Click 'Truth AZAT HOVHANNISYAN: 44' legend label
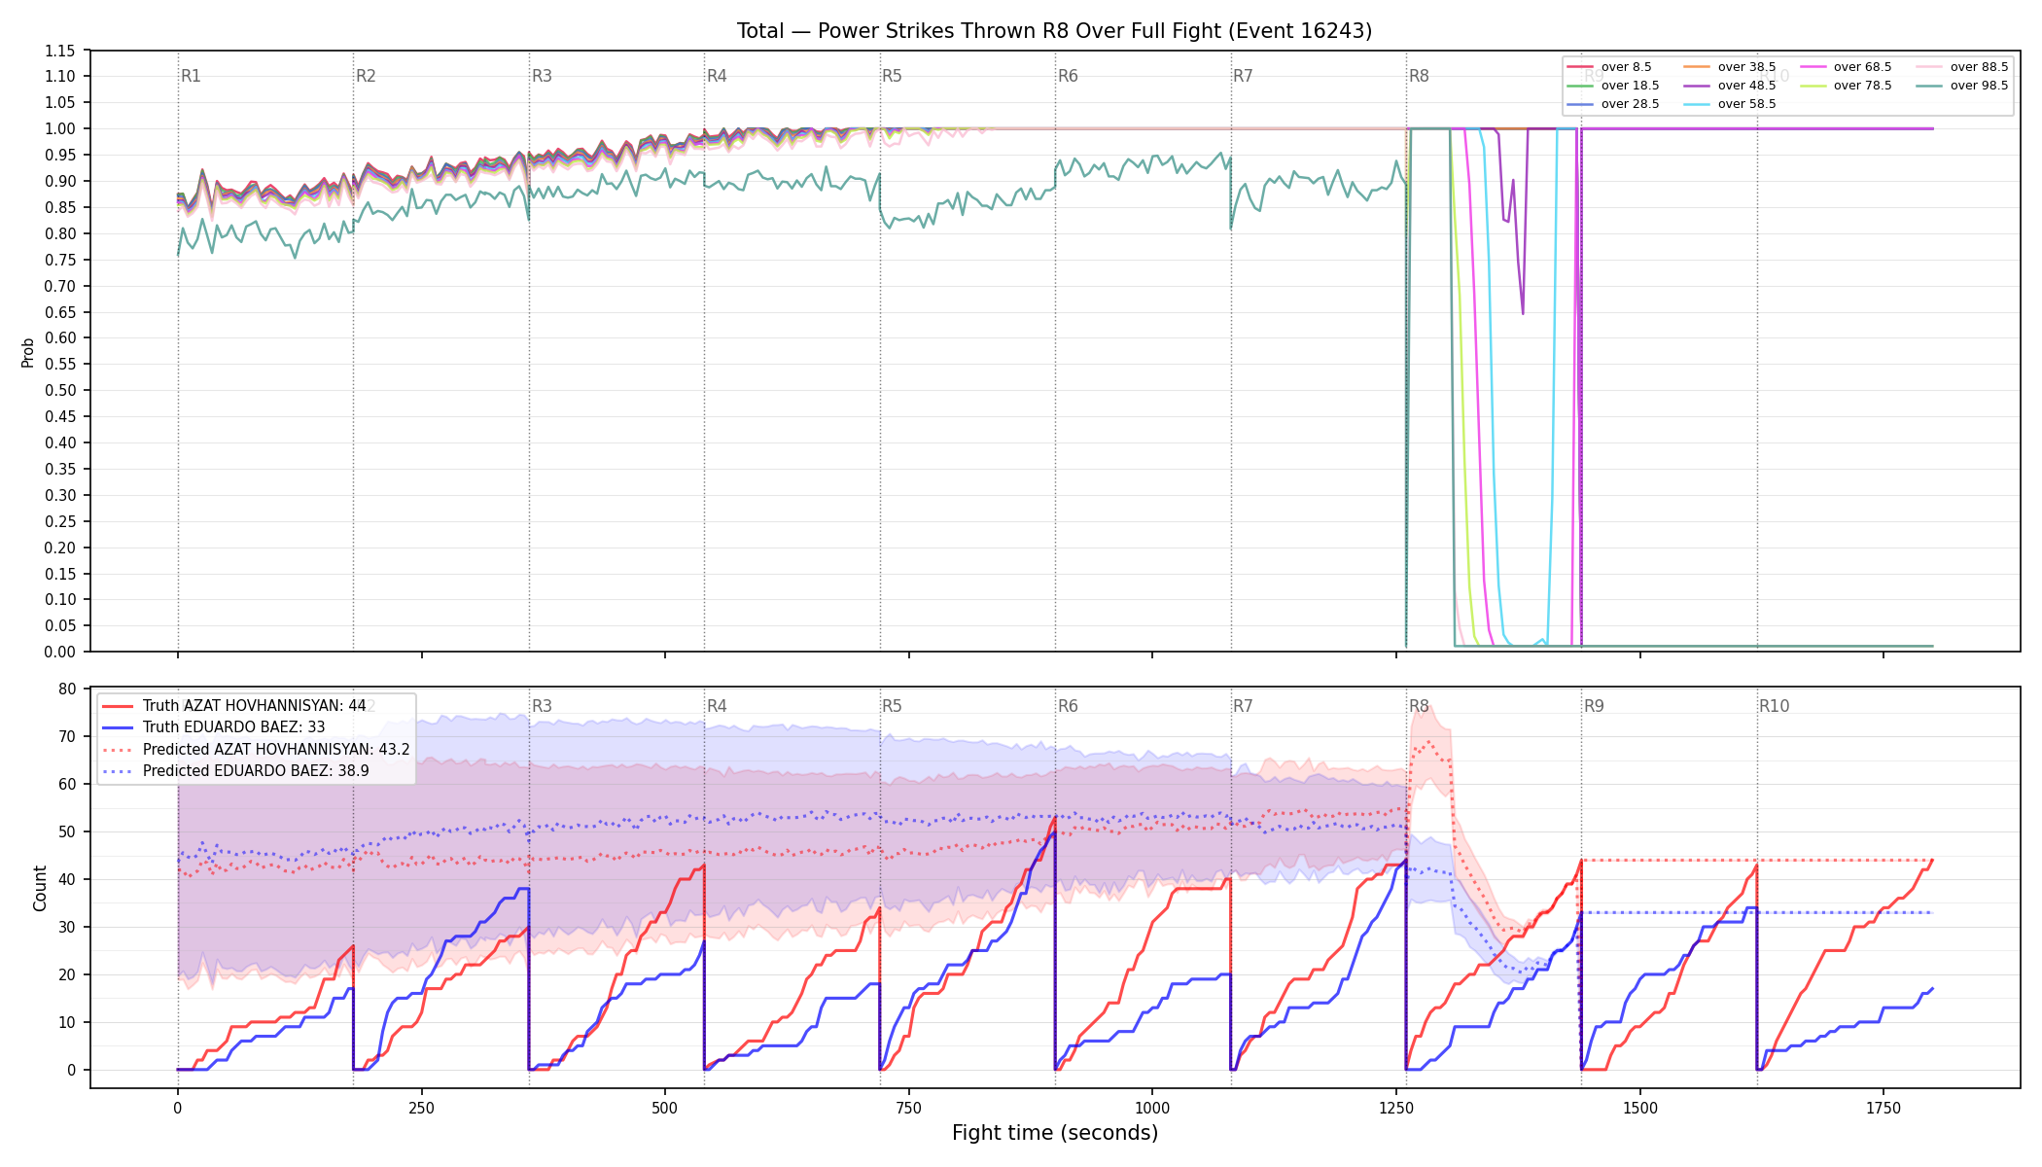 [254, 706]
